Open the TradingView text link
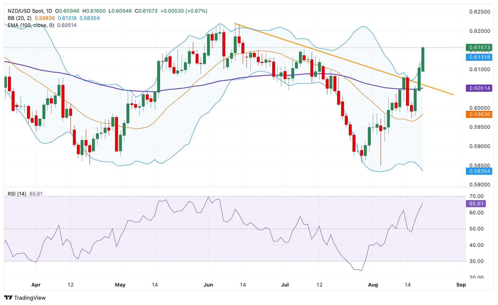 pyautogui.click(x=30, y=298)
